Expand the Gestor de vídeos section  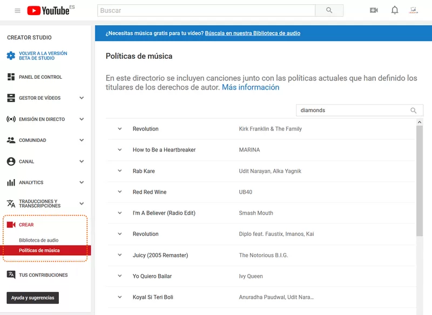(82, 98)
